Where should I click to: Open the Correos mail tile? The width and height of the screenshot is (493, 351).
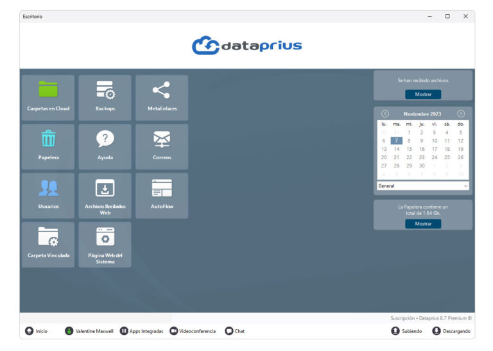(162, 146)
